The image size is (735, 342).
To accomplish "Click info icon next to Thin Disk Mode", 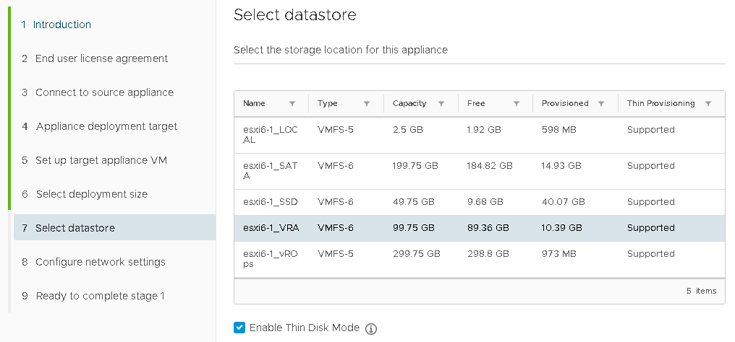I will pos(371,329).
